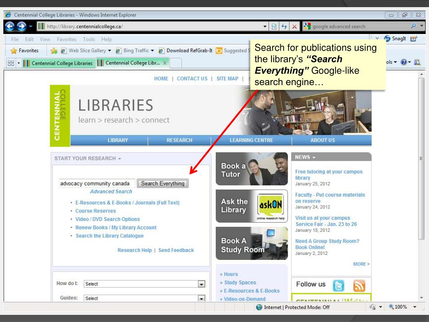Switch to first Centennial College Libraries tab

point(59,63)
